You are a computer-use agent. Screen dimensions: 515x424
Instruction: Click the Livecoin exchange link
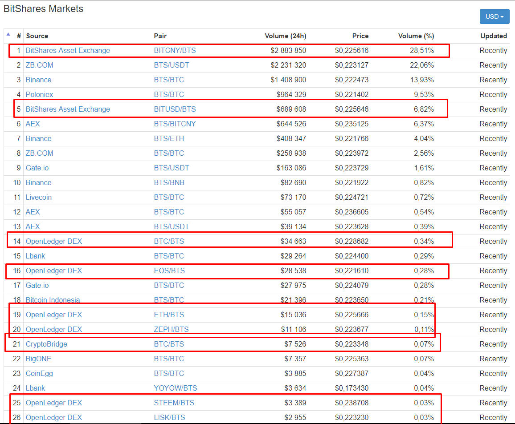point(39,197)
